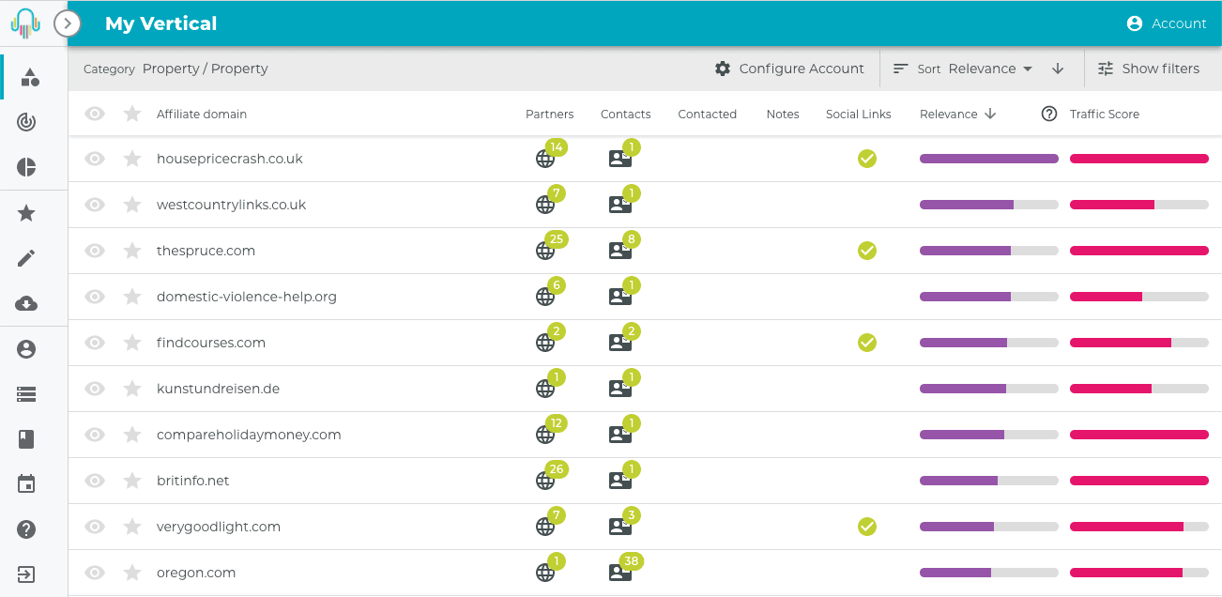Open favourites star in the sidebar
Image resolution: width=1222 pixels, height=597 pixels.
26,213
